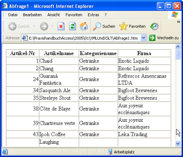Open the Extras menu

point(93,15)
